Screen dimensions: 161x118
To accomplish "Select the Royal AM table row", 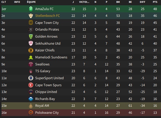I will tap(81, 106).
